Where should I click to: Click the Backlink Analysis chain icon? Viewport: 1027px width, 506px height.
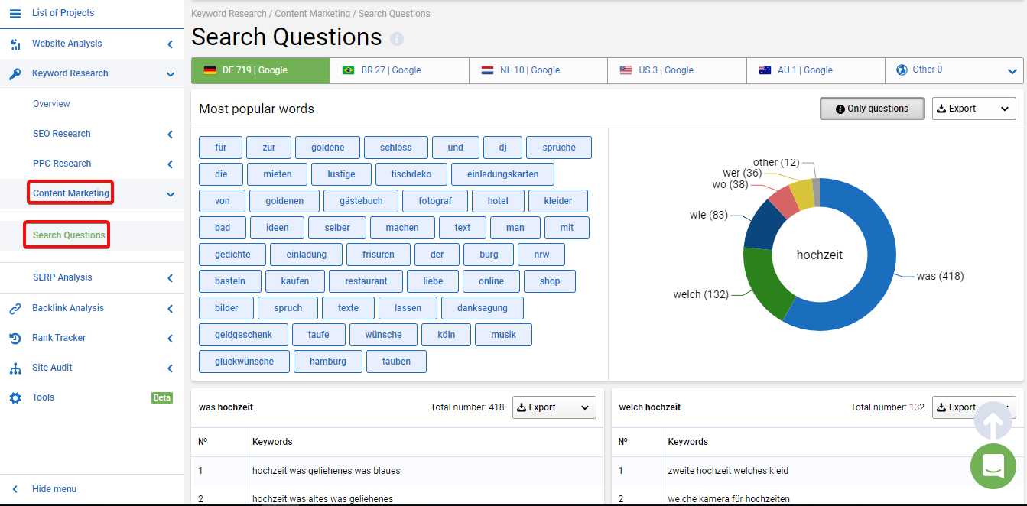click(15, 308)
